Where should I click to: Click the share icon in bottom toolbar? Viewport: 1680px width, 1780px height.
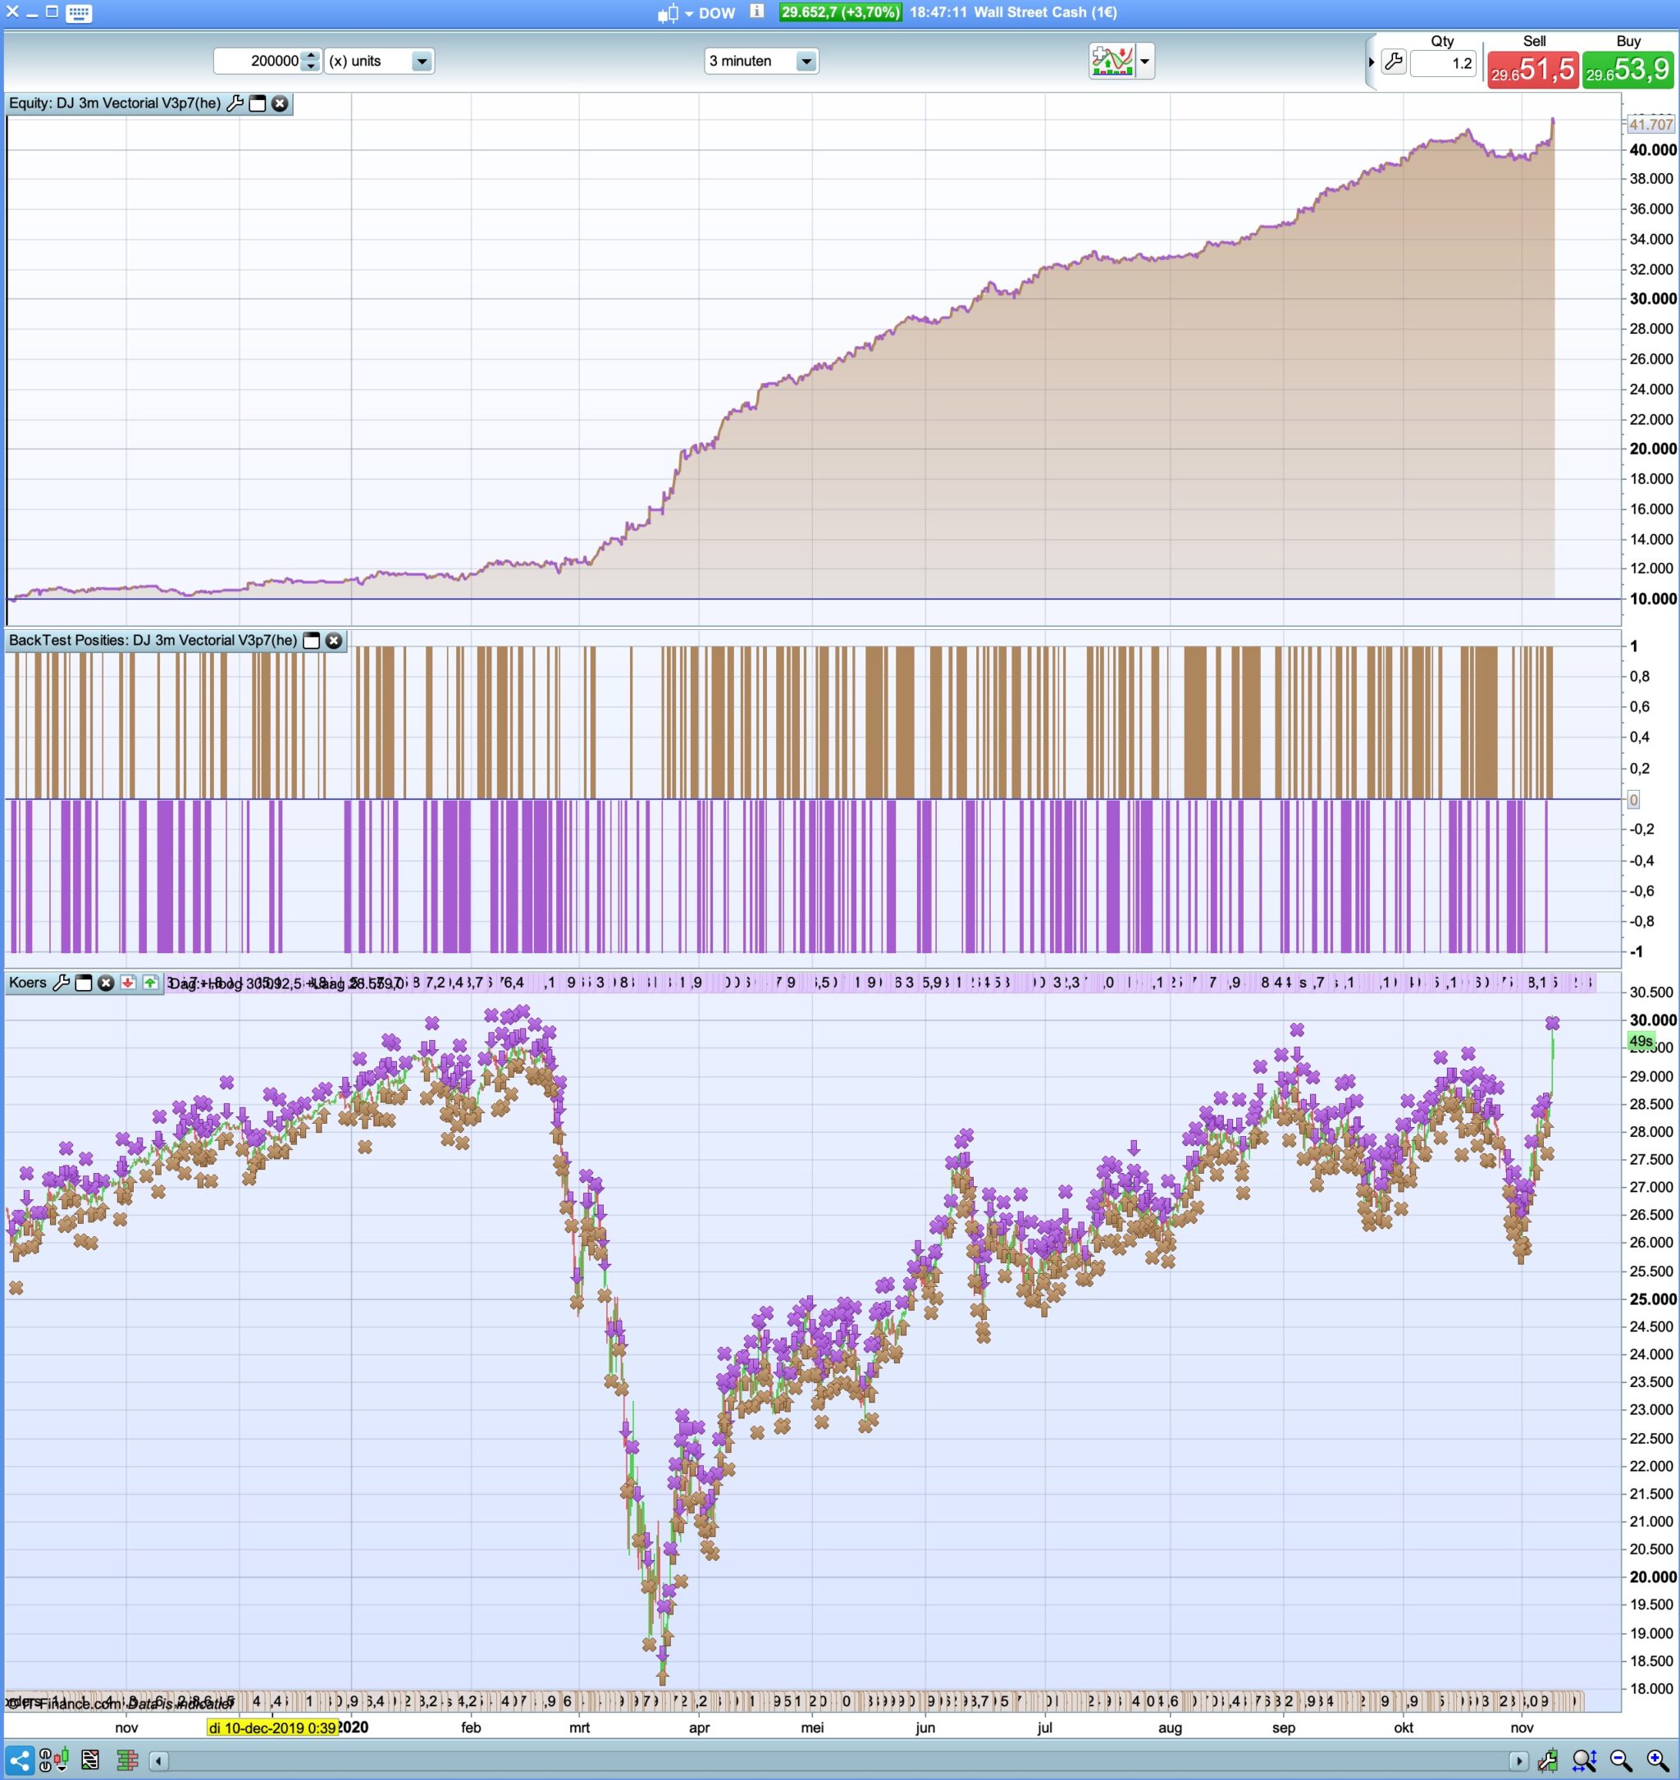click(20, 1760)
